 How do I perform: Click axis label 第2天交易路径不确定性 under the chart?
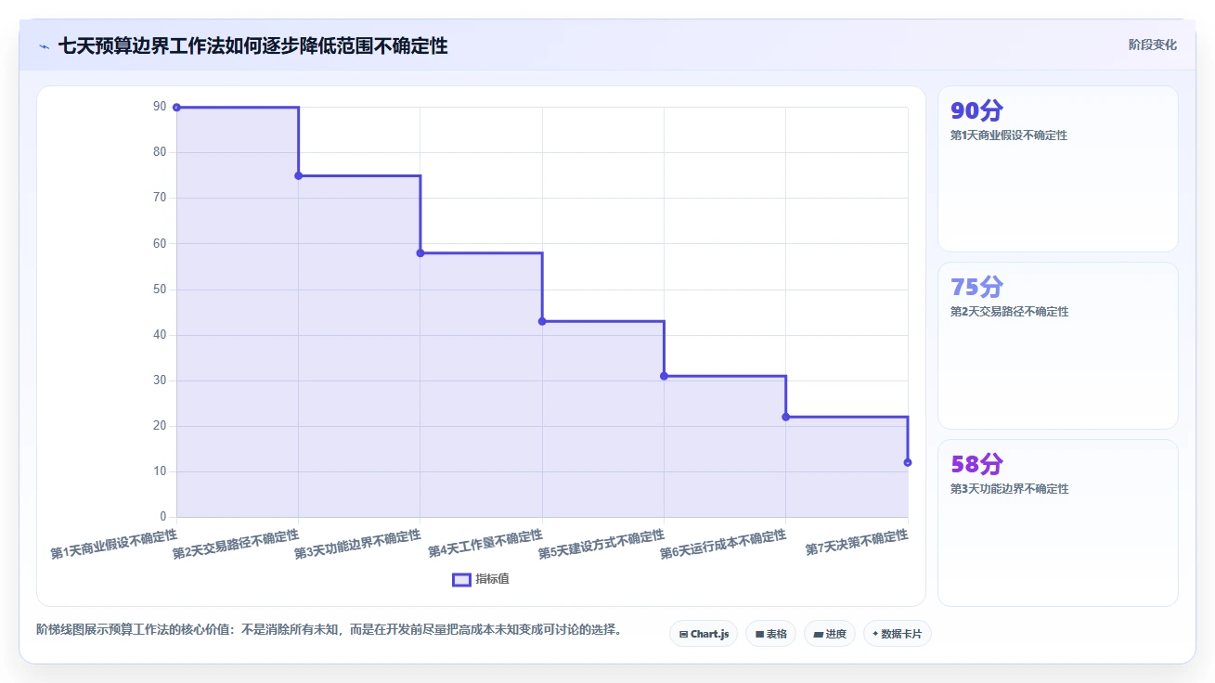pos(236,545)
